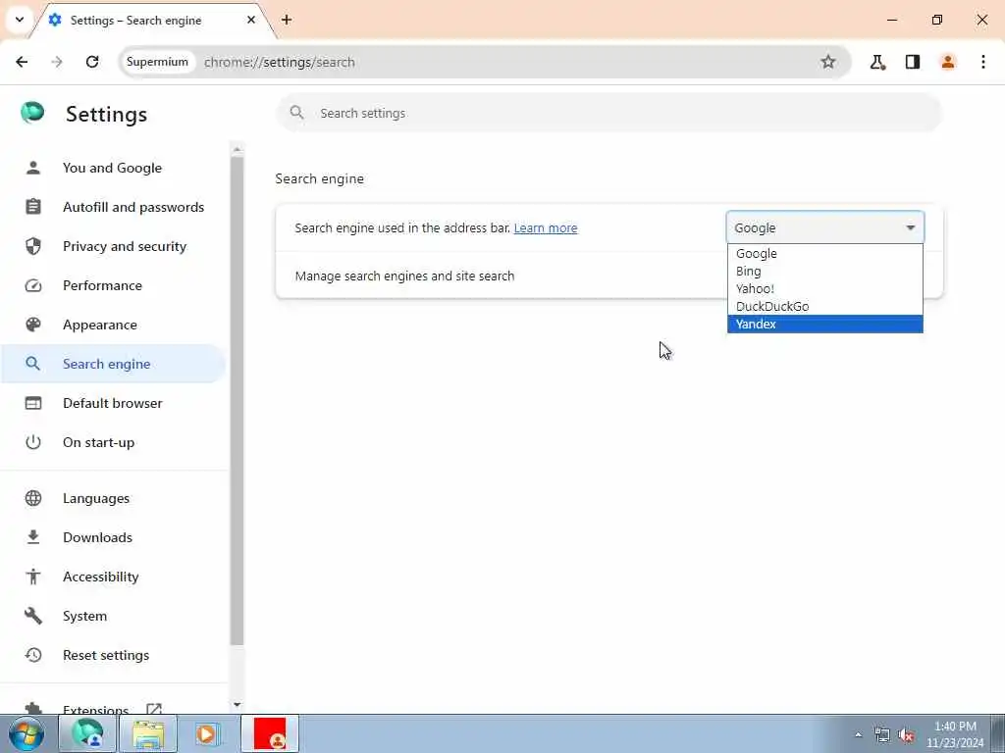Open Performance settings

tap(113, 285)
